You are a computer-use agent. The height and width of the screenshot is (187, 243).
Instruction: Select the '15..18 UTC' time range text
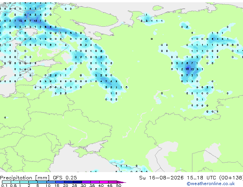[201, 178]
